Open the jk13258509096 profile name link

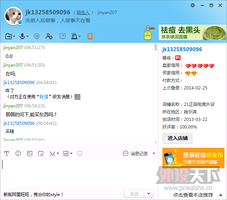[182, 49]
